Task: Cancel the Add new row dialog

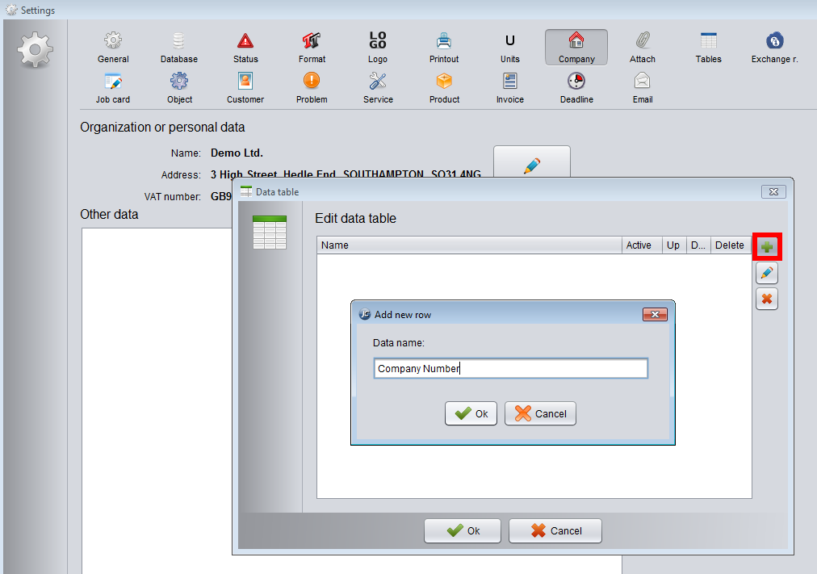Action: pos(540,413)
